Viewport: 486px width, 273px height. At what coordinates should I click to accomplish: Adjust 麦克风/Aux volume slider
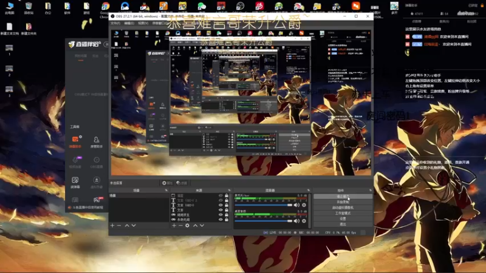(264, 205)
